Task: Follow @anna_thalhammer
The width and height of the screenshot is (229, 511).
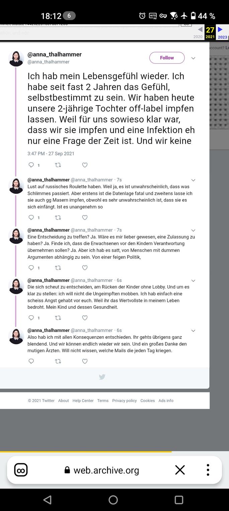Action: (x=167, y=58)
